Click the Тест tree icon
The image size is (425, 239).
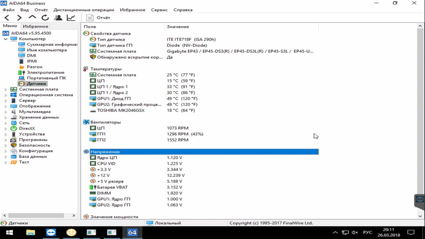click(x=13, y=162)
